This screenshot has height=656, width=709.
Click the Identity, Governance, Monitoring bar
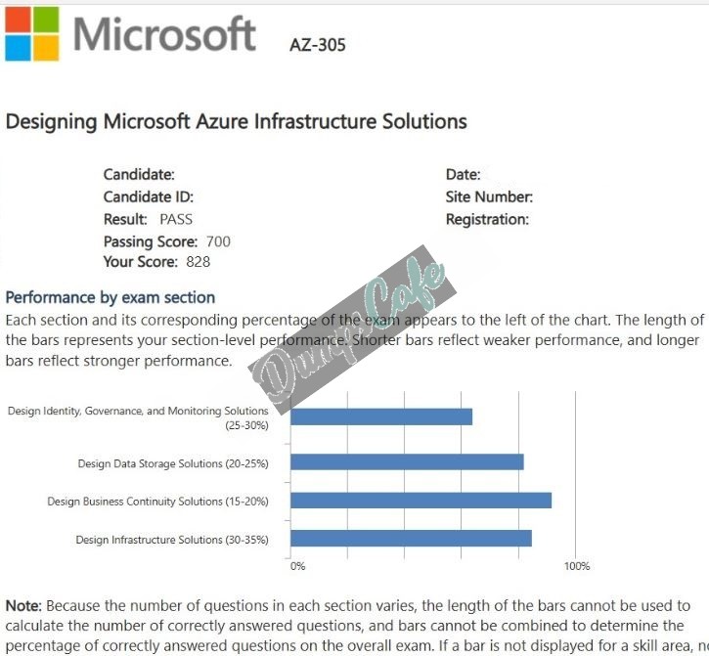click(381, 416)
